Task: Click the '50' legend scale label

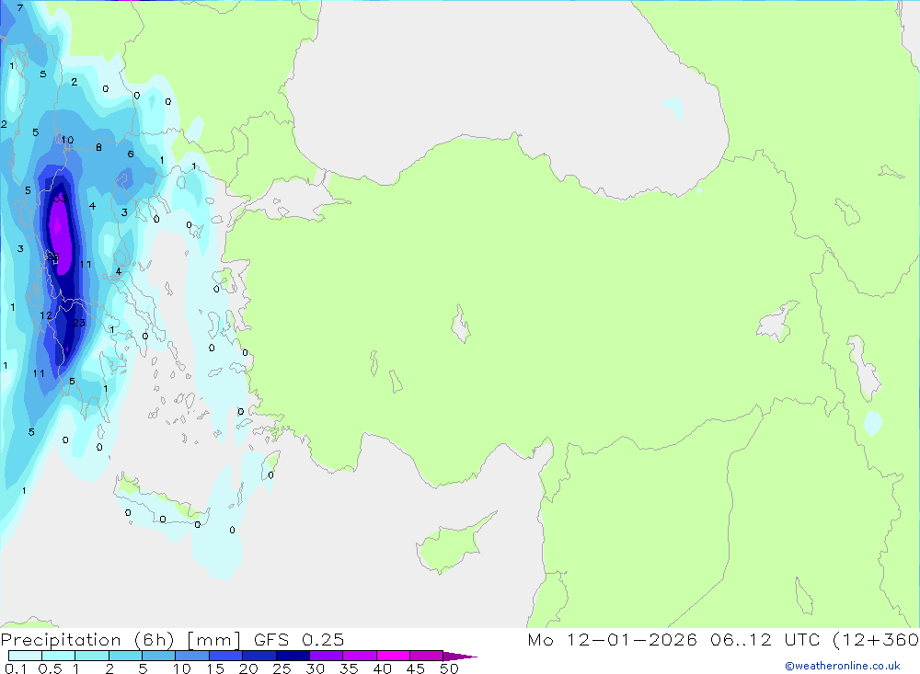Action: [449, 668]
